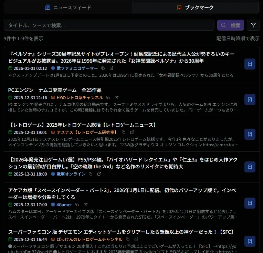Viewport: 263px width, 253px height.
Task: Copy icon beside アスナス【レトロゲーム研究室】
Action: [x=124, y=133]
